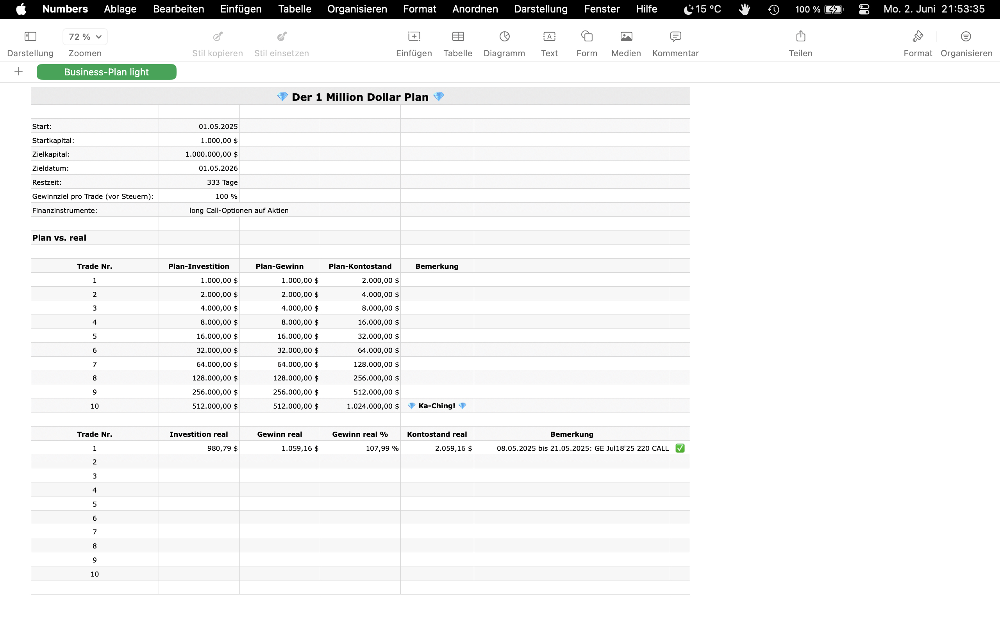Click the Medien media icon
This screenshot has height=625, width=1000.
[626, 37]
